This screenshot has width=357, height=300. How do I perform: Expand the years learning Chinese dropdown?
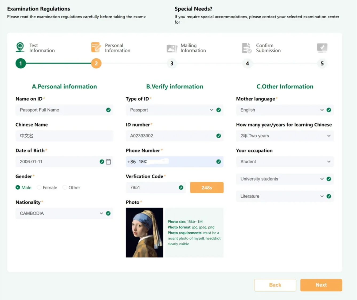(285, 136)
